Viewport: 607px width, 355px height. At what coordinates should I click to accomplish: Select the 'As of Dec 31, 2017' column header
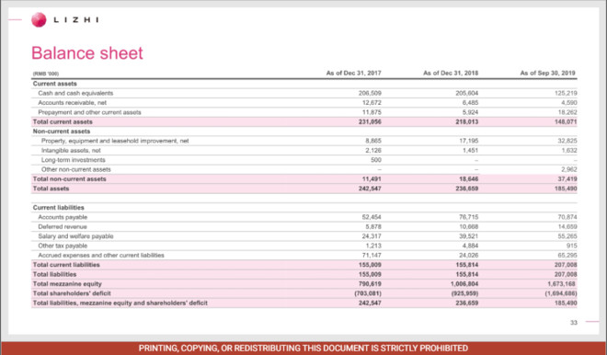pos(354,73)
